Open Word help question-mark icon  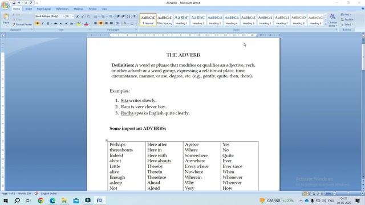point(363,9)
